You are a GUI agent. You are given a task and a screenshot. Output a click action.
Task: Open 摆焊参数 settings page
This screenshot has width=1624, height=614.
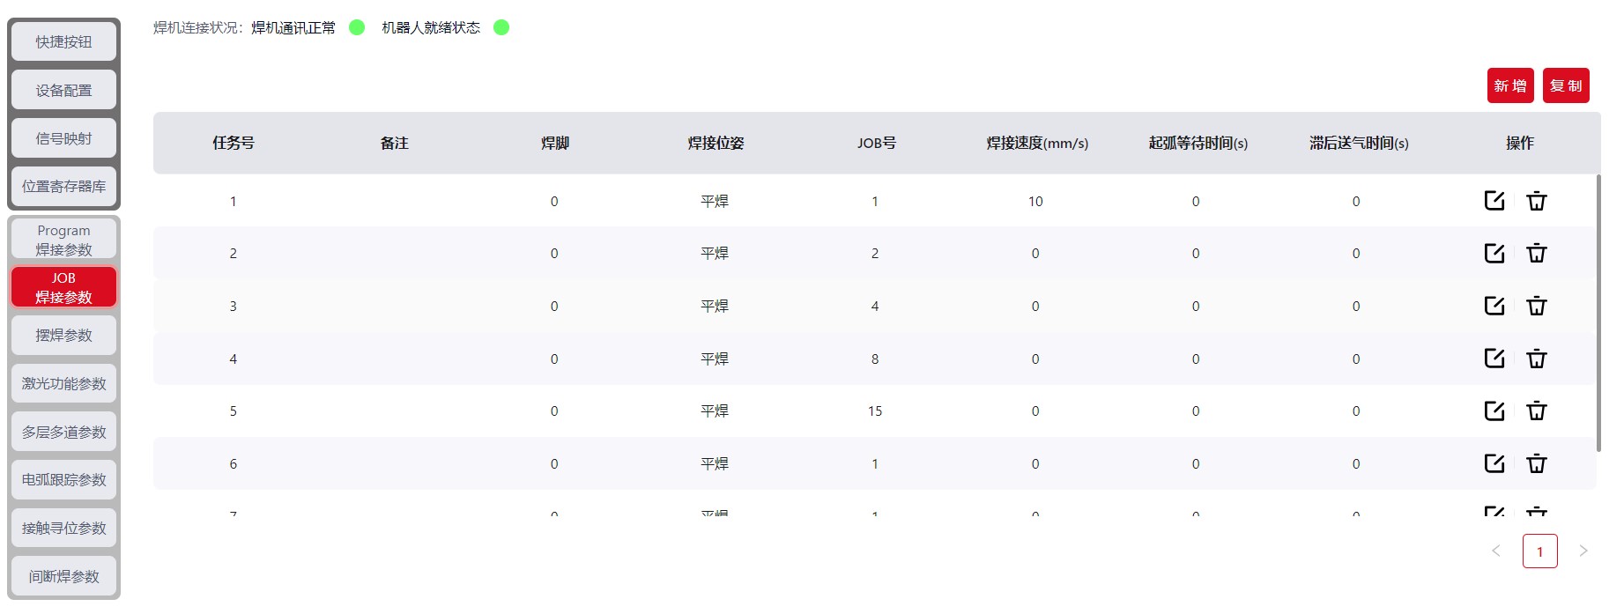pos(63,336)
